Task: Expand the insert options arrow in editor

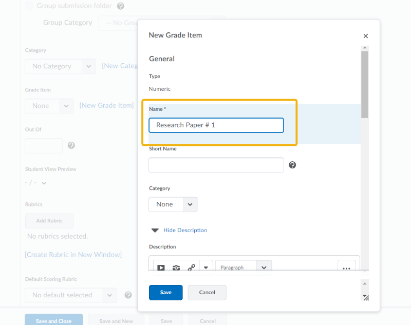Action: 206,267
